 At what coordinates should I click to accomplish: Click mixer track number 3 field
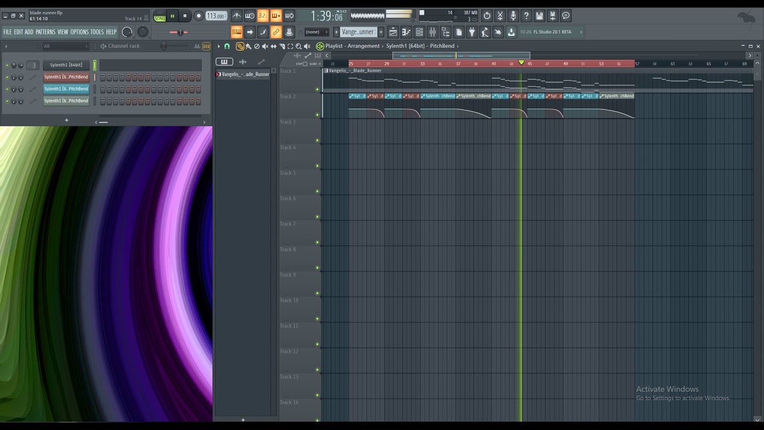pyautogui.click(x=34, y=65)
